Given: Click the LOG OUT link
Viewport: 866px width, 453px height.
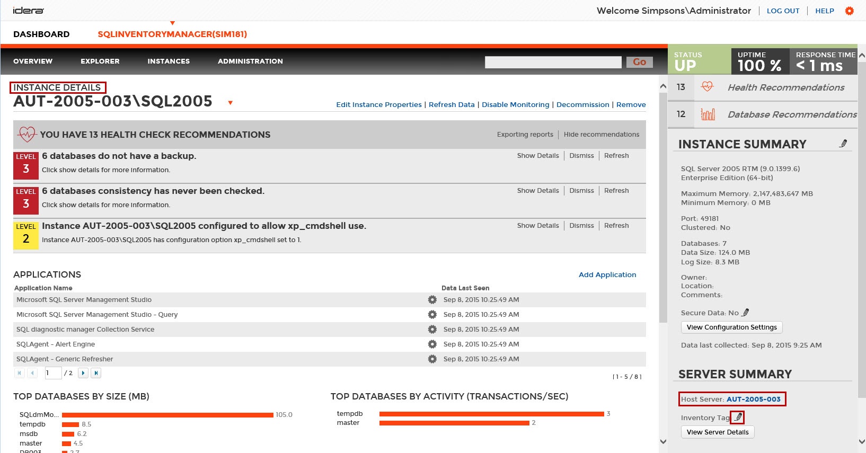Looking at the screenshot, I should tap(783, 11).
